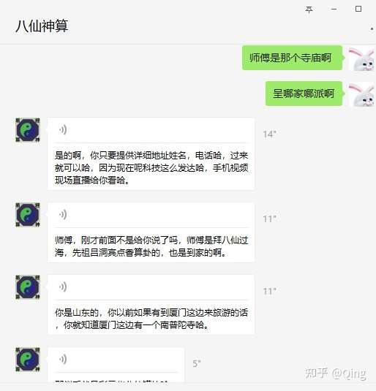Click rabbit avatar beside 是哪家哪派啊
The image size is (376, 391).
(361, 94)
